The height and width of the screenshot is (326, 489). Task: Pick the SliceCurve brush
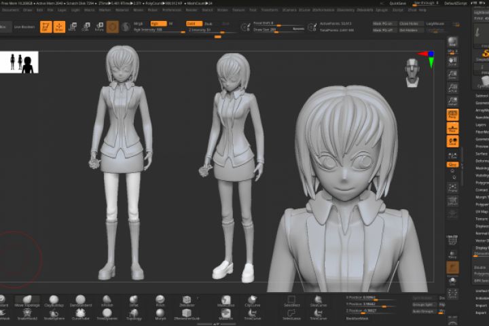[x=318, y=301]
